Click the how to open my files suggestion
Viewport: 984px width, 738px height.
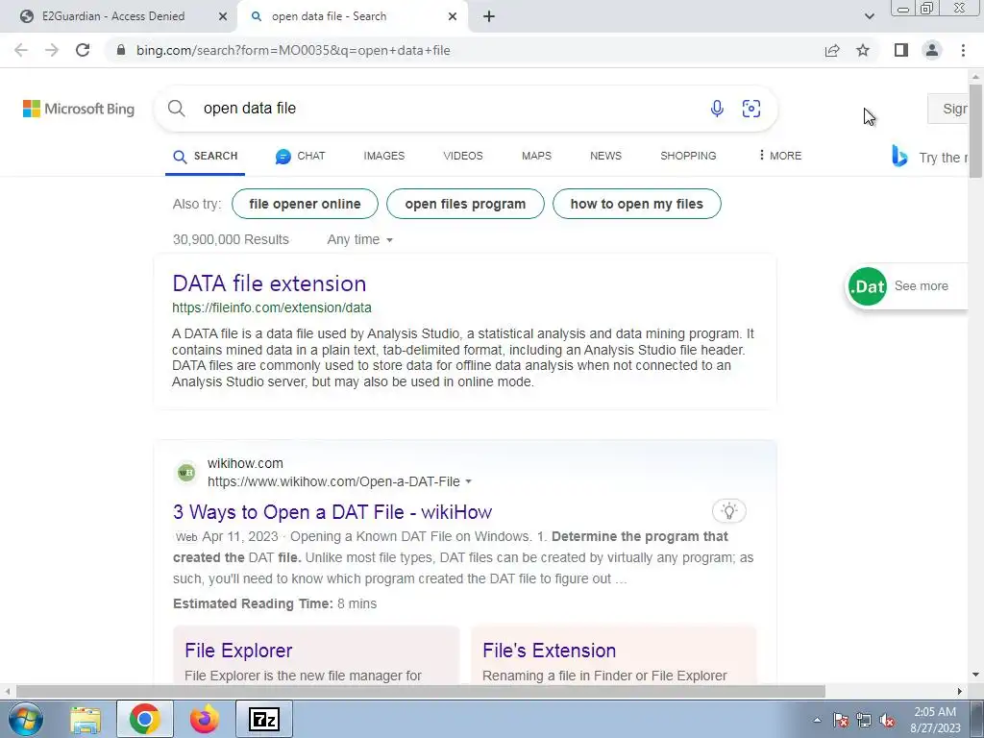(x=636, y=204)
